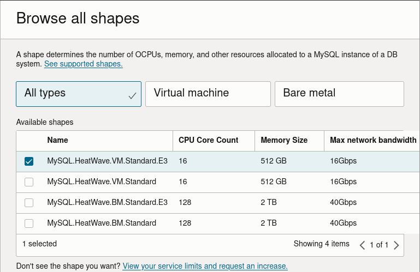
Task: Click the Max network bandwidth header
Action: [x=373, y=140]
